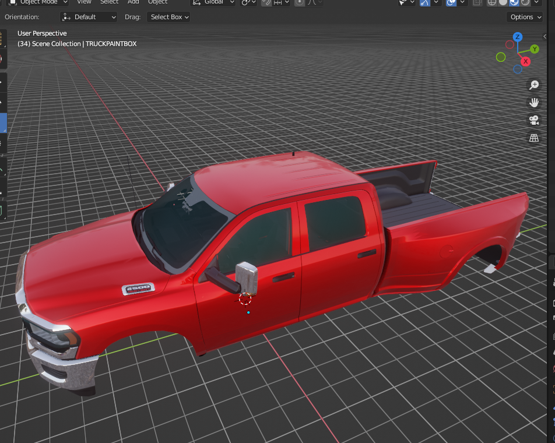Screen dimensions: 555x443
Task: Open the Orientation Default dropdown
Action: (89, 17)
